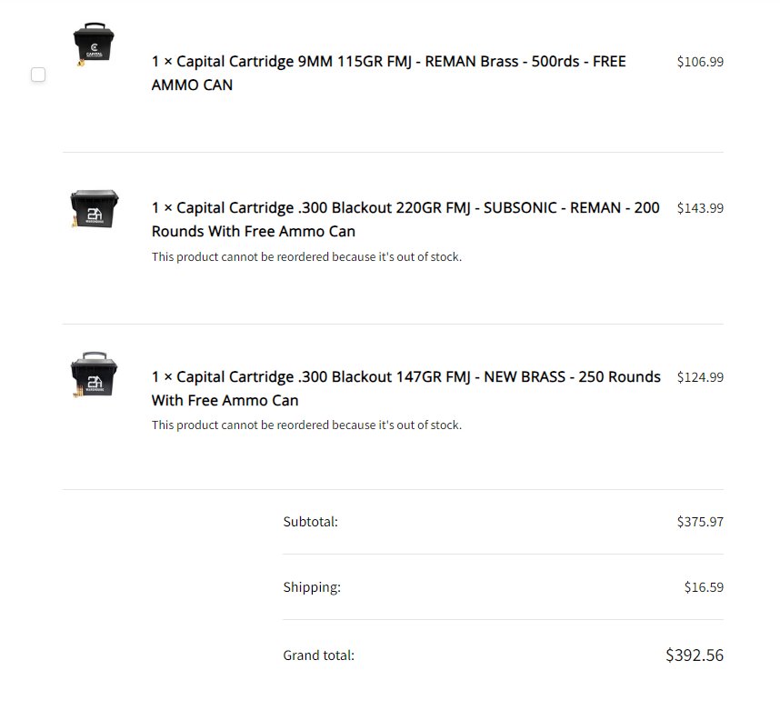The width and height of the screenshot is (780, 720).
Task: Click the $143.99 item price
Action: tap(700, 208)
